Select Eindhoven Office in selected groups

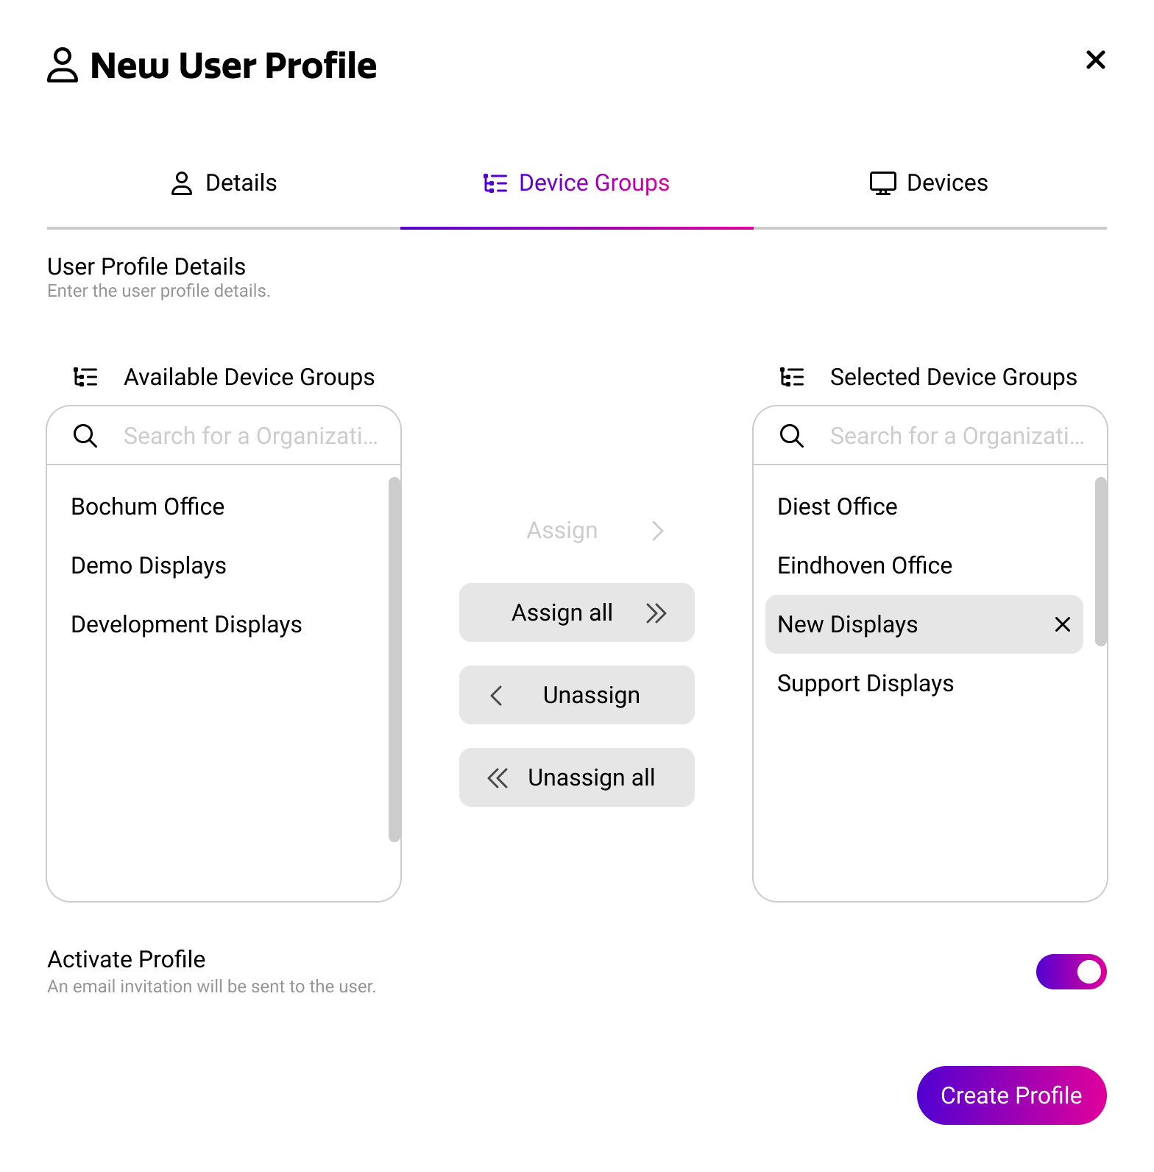[865, 565]
